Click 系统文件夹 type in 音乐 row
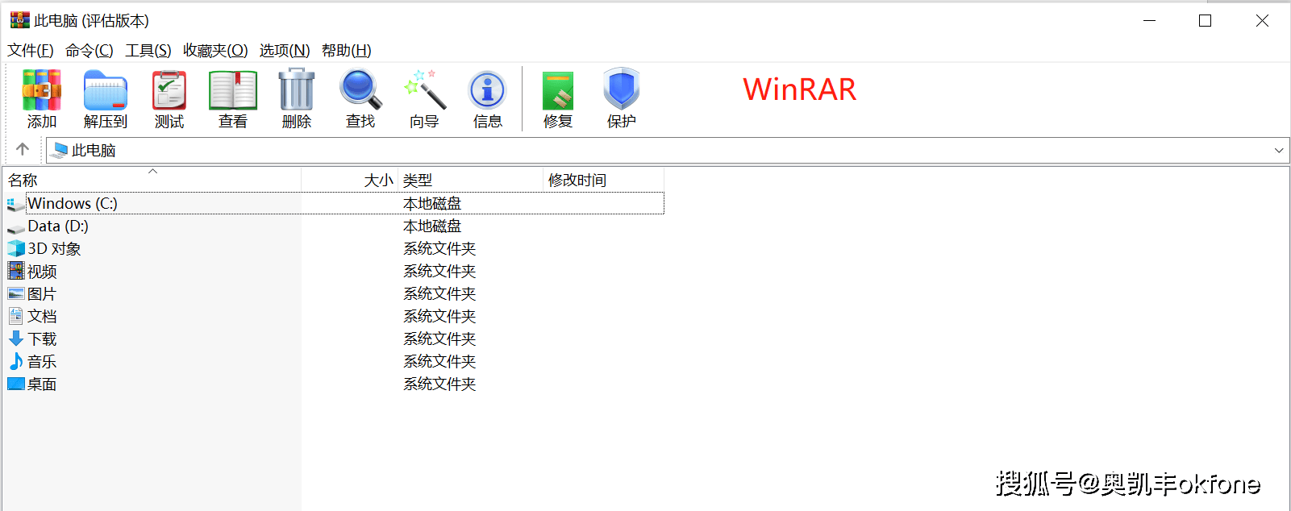Viewport: 1291px width, 511px height. pos(439,362)
